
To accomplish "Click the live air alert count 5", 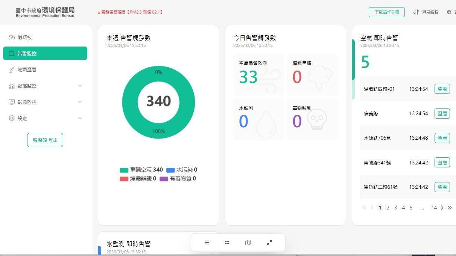I will click(x=365, y=62).
